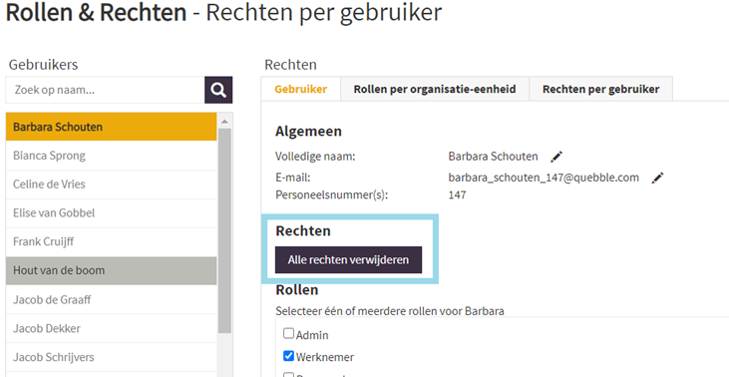This screenshot has height=377, width=729.
Task: Edit e-mail address via pencil icon
Action: coord(657,179)
